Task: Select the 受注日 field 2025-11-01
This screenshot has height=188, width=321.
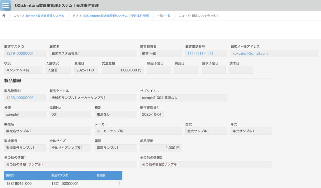Action: [86, 70]
